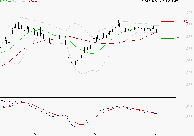Click the 302 resistance value label
Screen dimensions: 194x136
tap(186, 22)
